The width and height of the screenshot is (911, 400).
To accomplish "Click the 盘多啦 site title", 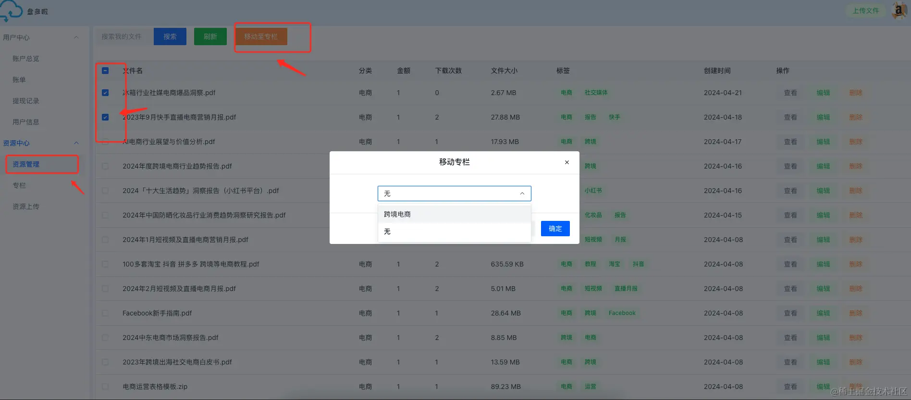I will tap(37, 12).
